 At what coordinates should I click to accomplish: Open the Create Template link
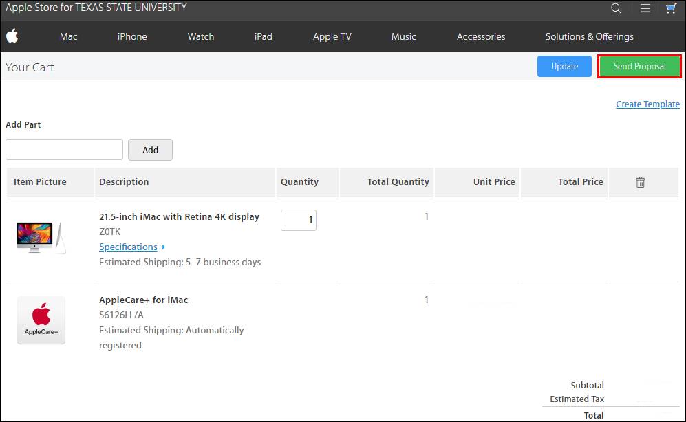click(648, 104)
